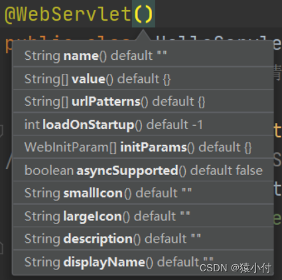Select the String largeIcon() parameter row
This screenshot has width=282, height=280.
pyautogui.click(x=143, y=216)
